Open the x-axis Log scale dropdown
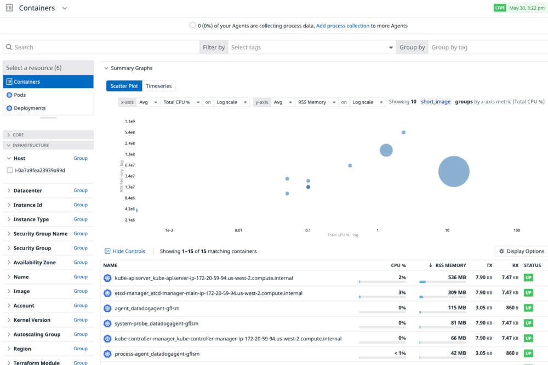The height and width of the screenshot is (365, 548). point(232,102)
